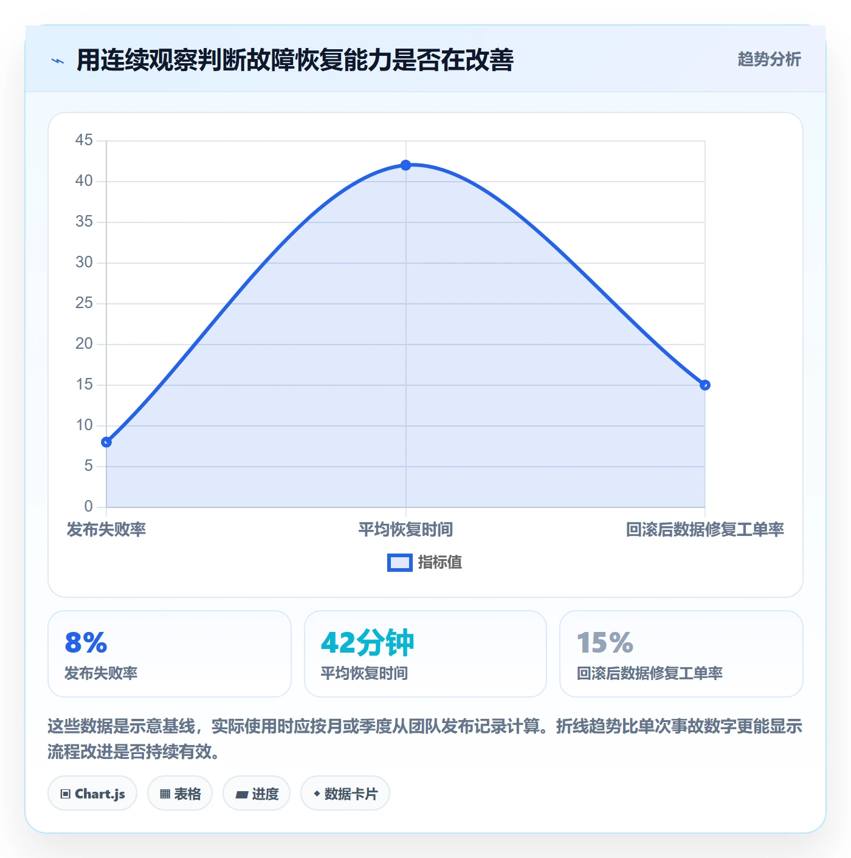851x858 pixels.
Task: Click the bar icon in the 进度 chip
Action: [x=241, y=794]
